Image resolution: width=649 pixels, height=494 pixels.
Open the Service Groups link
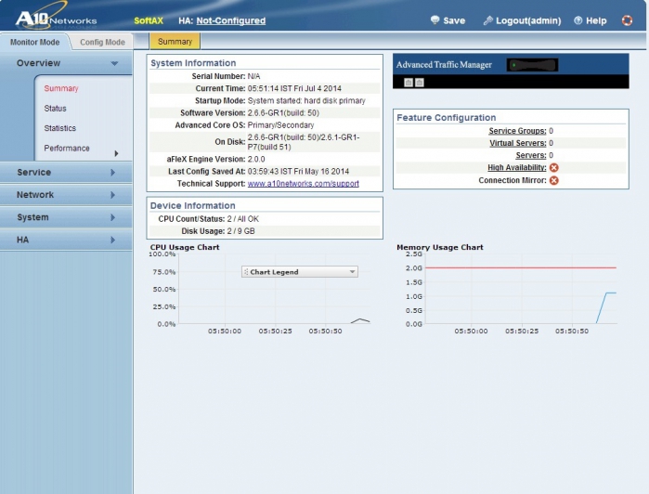click(517, 131)
